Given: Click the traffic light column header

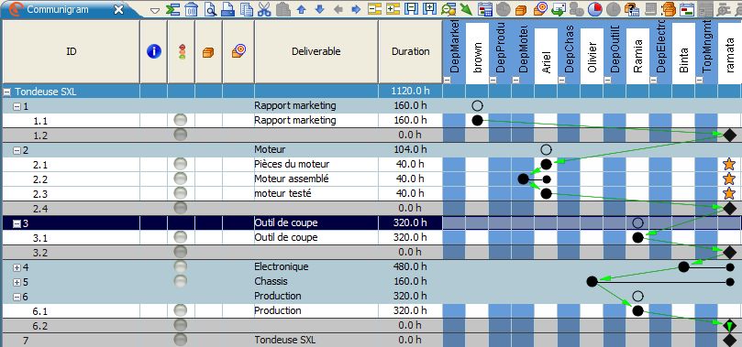Looking at the screenshot, I should (182, 51).
